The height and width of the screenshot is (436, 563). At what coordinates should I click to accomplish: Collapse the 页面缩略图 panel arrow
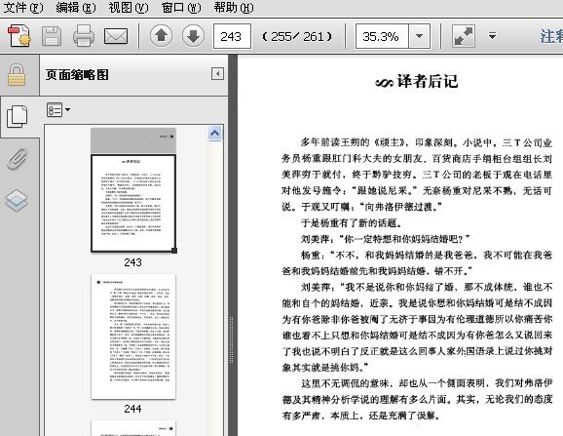pyautogui.click(x=217, y=74)
